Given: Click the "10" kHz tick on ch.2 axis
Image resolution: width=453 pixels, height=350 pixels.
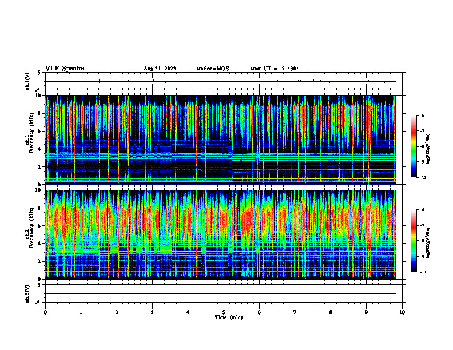Looking at the screenshot, I should click(38, 190).
